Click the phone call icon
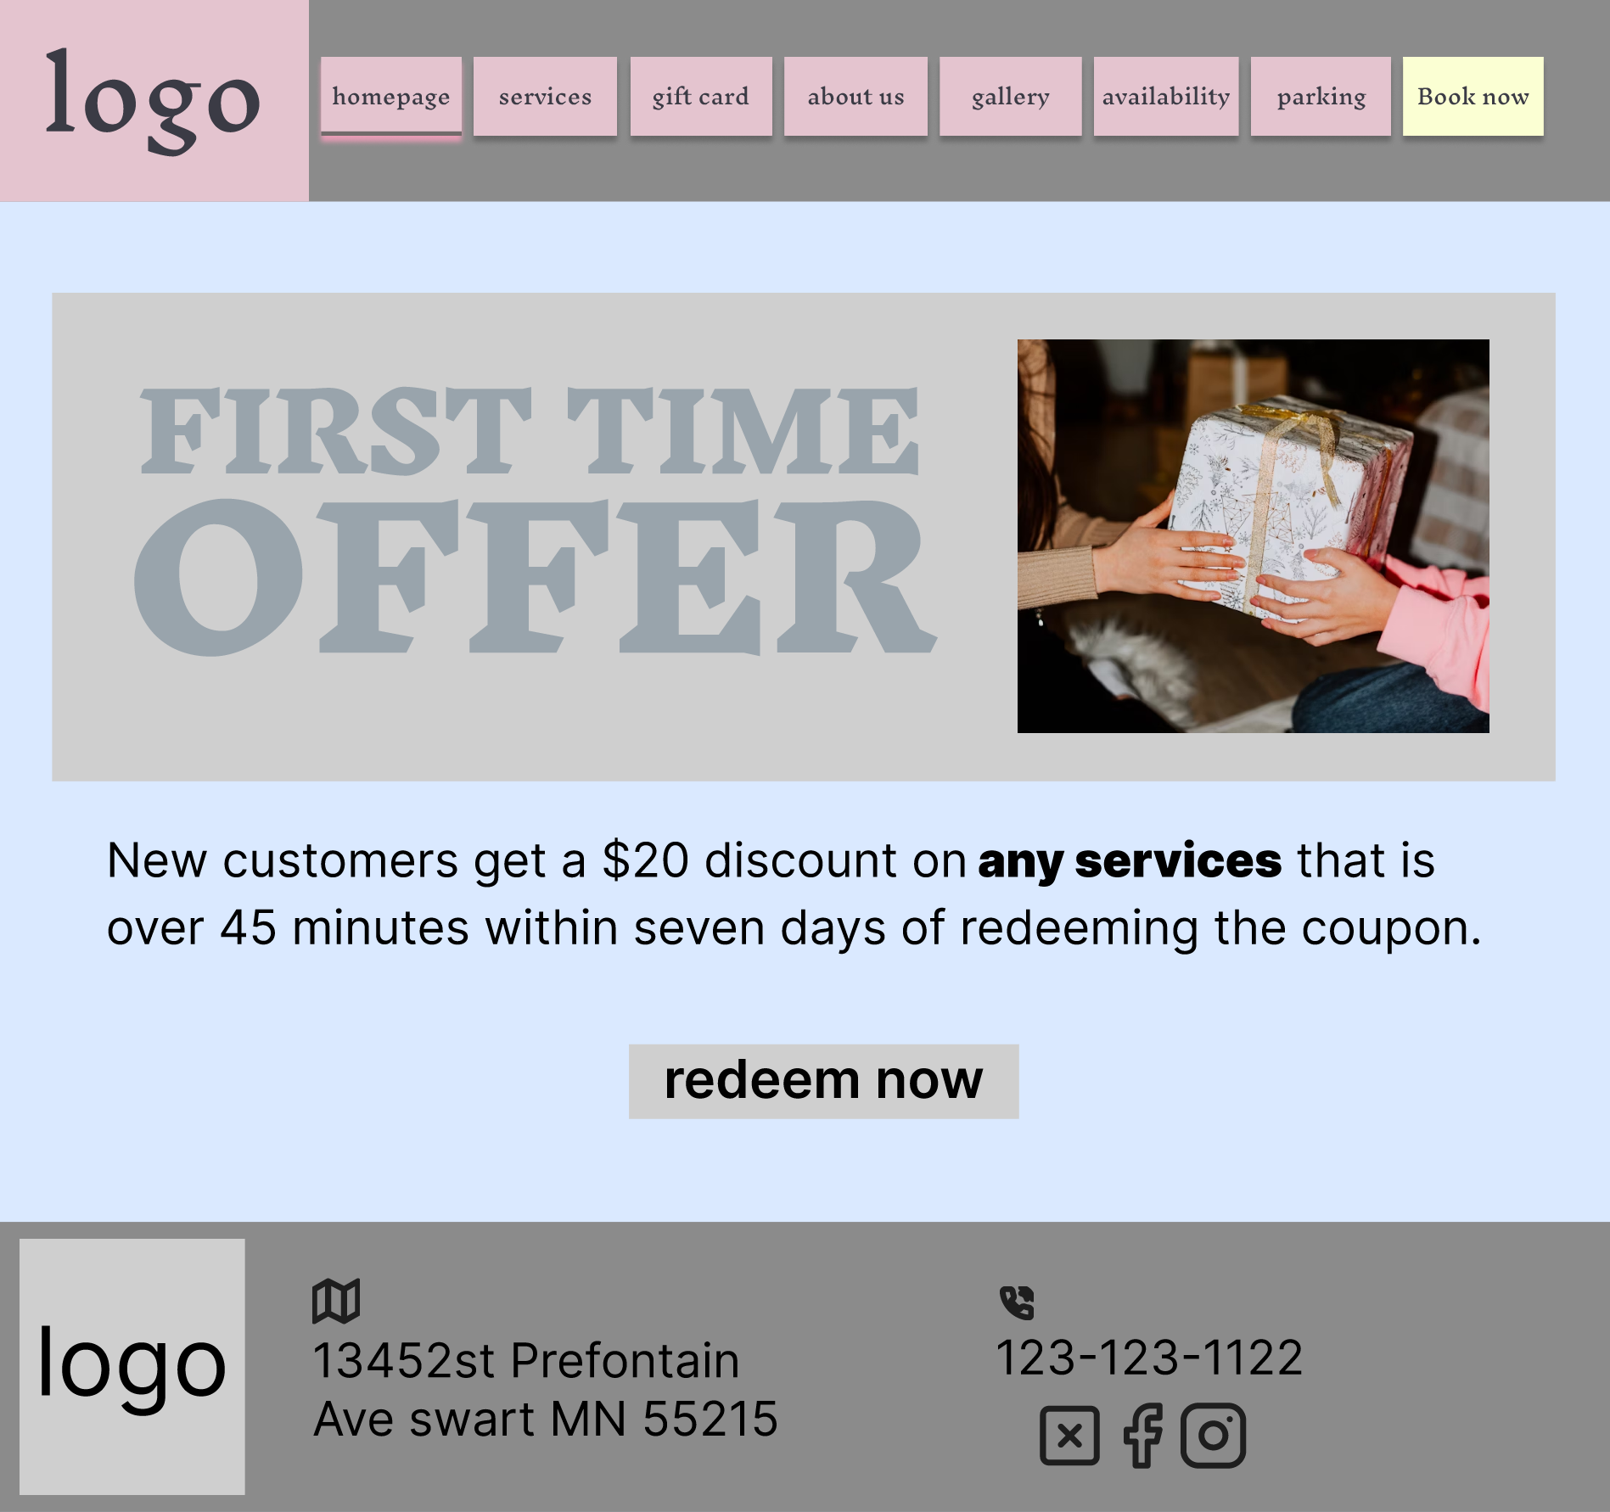Image resolution: width=1610 pixels, height=1512 pixels. (1017, 1302)
